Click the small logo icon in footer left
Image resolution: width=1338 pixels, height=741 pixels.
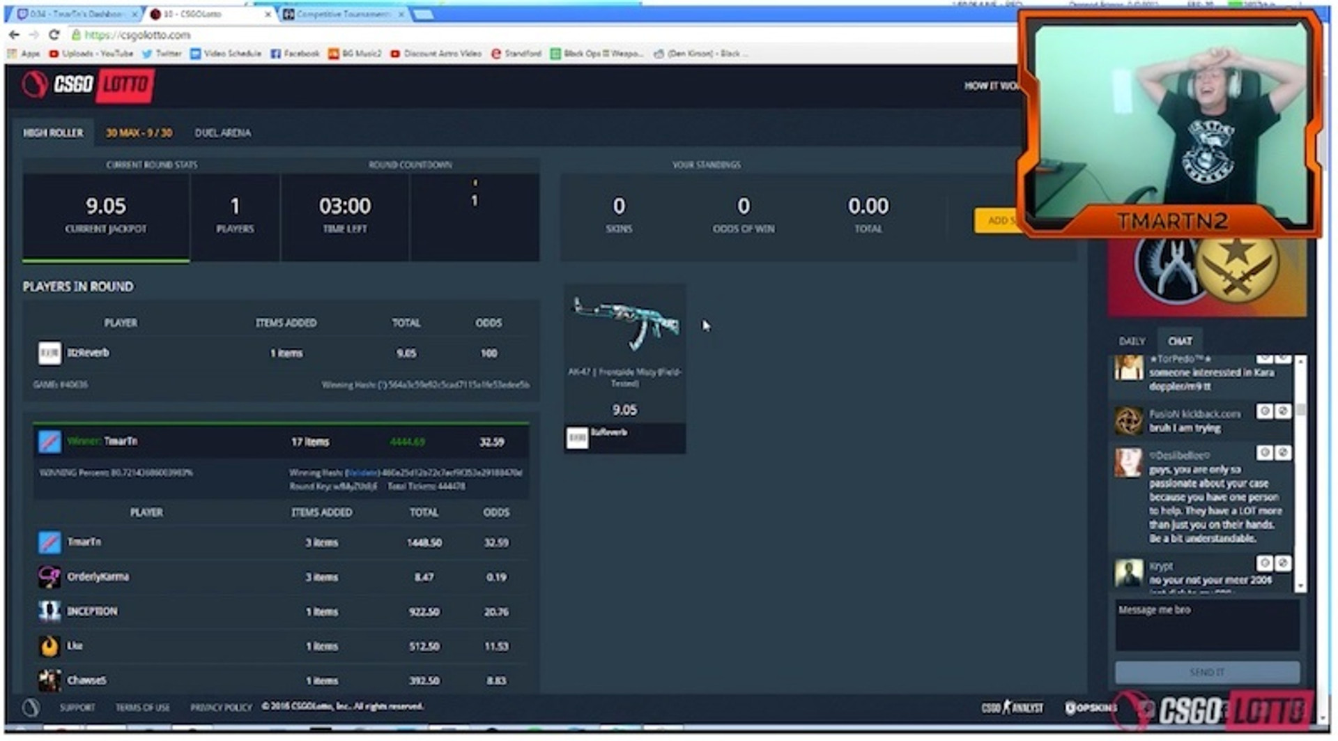click(x=31, y=708)
